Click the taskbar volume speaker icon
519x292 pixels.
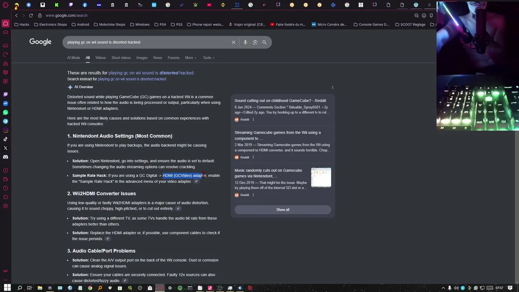click(x=457, y=288)
